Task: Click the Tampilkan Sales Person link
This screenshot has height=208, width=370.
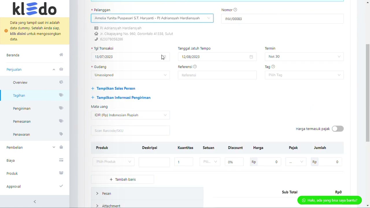Action: 116,88
